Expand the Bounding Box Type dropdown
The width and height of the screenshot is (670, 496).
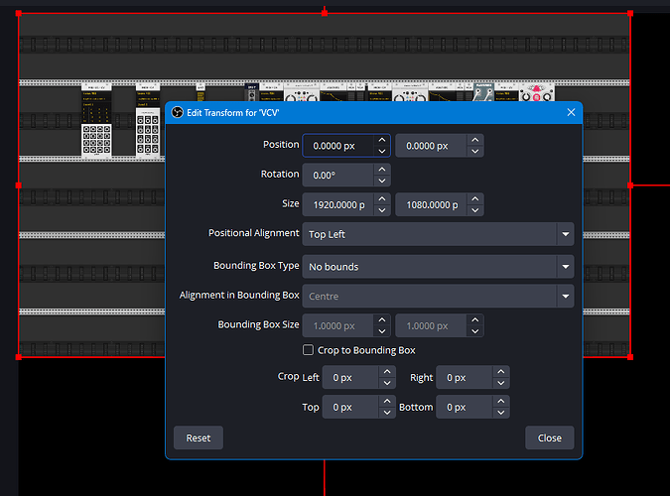pos(437,267)
